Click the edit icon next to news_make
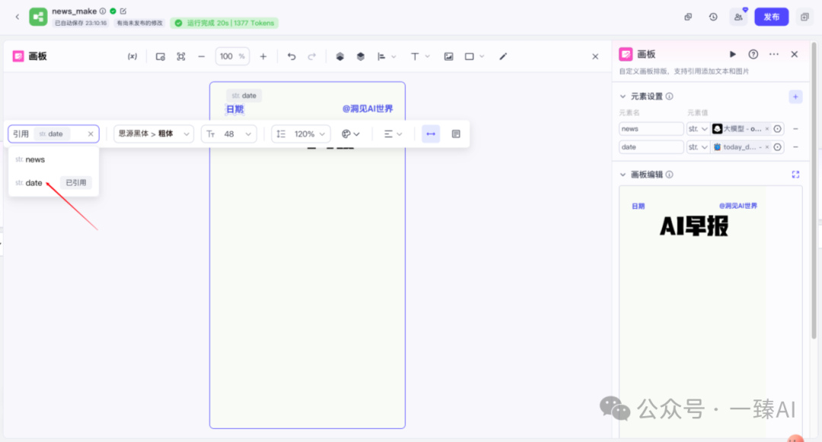This screenshot has height=442, width=822. (123, 11)
